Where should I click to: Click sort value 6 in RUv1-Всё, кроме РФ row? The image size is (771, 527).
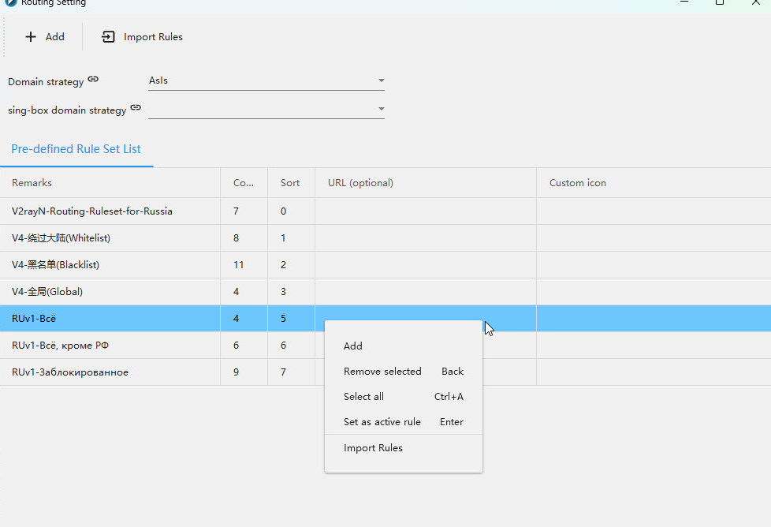pos(291,346)
